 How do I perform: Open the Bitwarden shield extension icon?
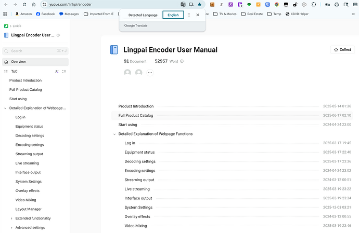coord(267,4)
